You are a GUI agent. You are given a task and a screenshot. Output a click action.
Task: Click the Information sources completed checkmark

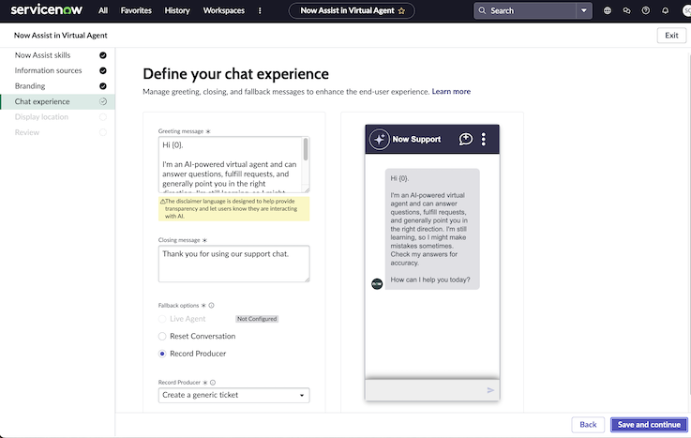tap(103, 70)
